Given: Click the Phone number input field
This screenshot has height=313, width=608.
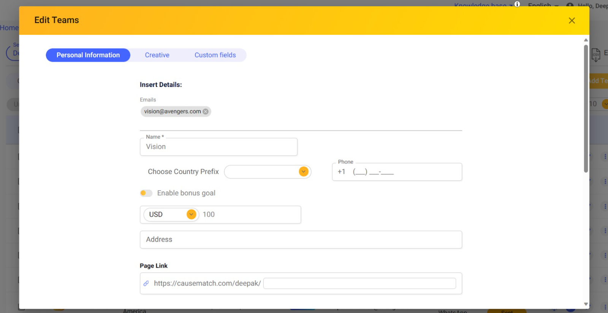Looking at the screenshot, I should pyautogui.click(x=397, y=172).
